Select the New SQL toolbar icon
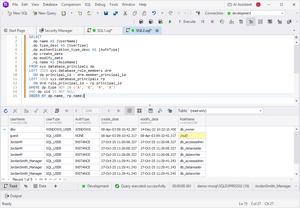Screen dimensions: 300x208 tap(17, 13)
